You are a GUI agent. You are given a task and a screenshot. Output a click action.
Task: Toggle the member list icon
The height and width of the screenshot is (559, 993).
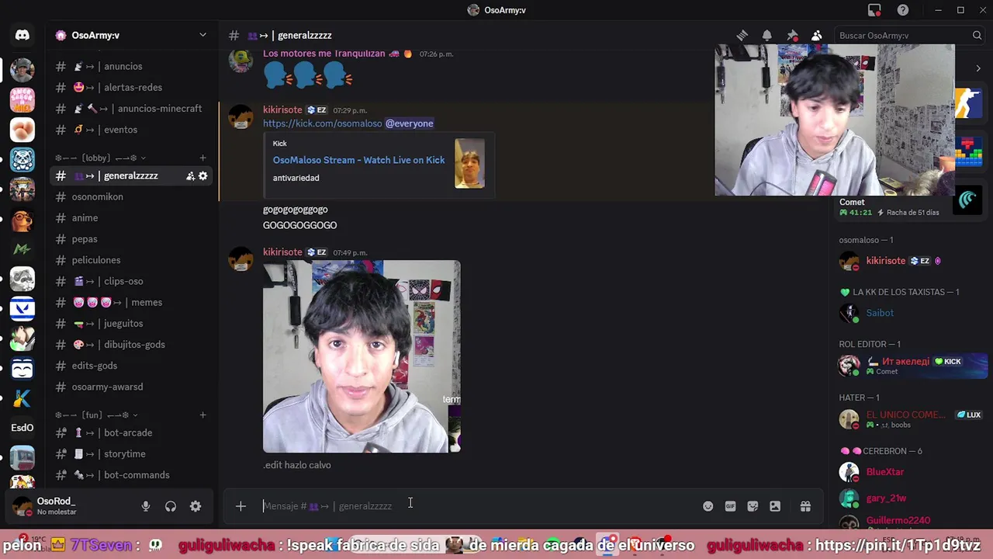[x=817, y=36]
